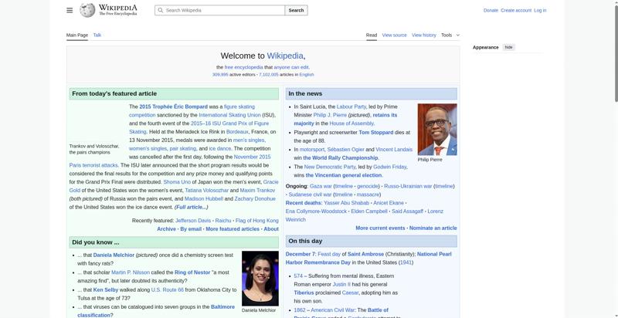The height and width of the screenshot is (318, 618).
Task: Open the Log in link
Action: pyautogui.click(x=540, y=10)
